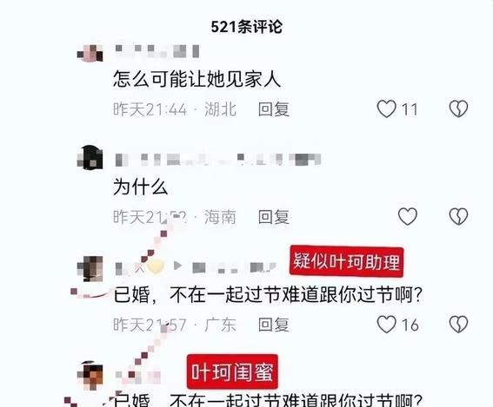The height and width of the screenshot is (407, 493).
Task: Reply to the 为什么 comment
Action: pyautogui.click(x=274, y=217)
